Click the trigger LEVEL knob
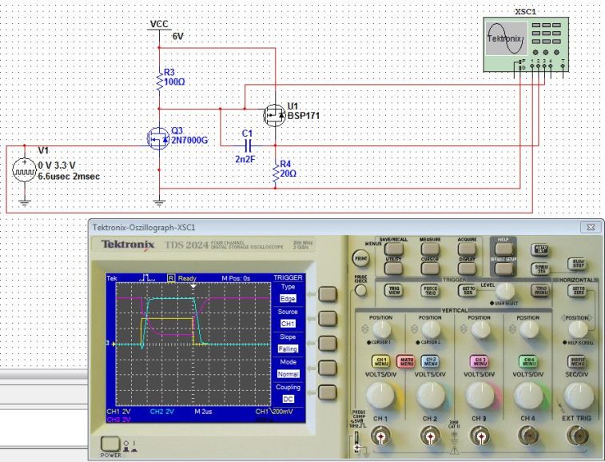Screen dimensions: 605x462 (505, 292)
